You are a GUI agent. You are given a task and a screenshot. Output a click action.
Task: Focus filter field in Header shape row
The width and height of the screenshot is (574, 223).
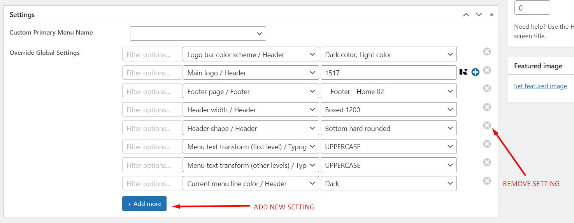153,128
